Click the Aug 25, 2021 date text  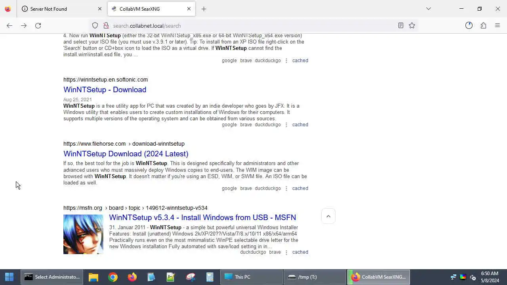(78, 100)
